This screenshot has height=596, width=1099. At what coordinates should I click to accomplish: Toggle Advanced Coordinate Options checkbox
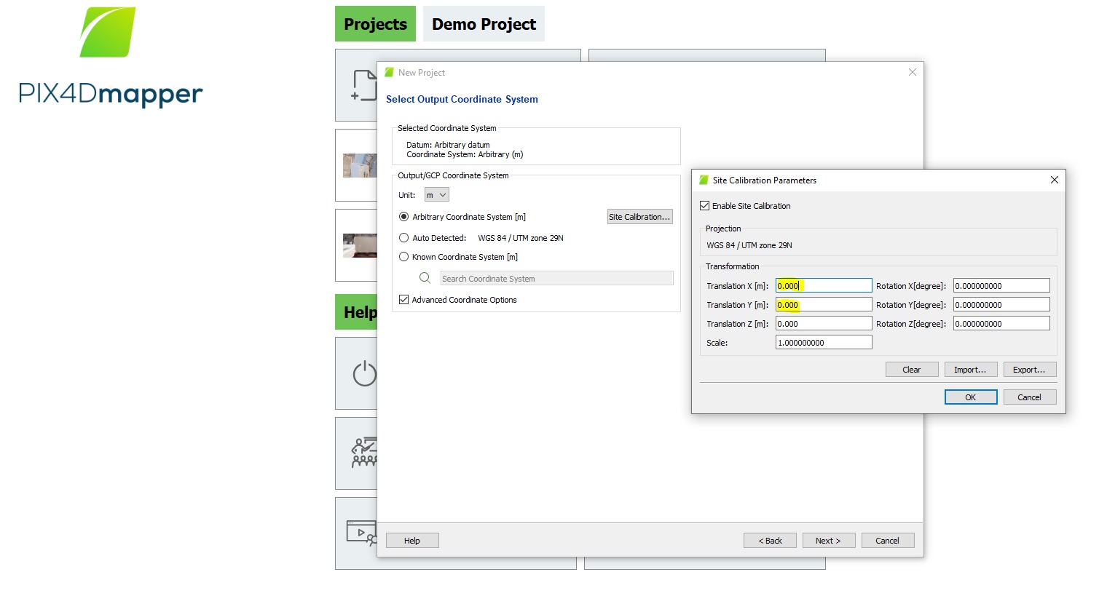coord(404,300)
